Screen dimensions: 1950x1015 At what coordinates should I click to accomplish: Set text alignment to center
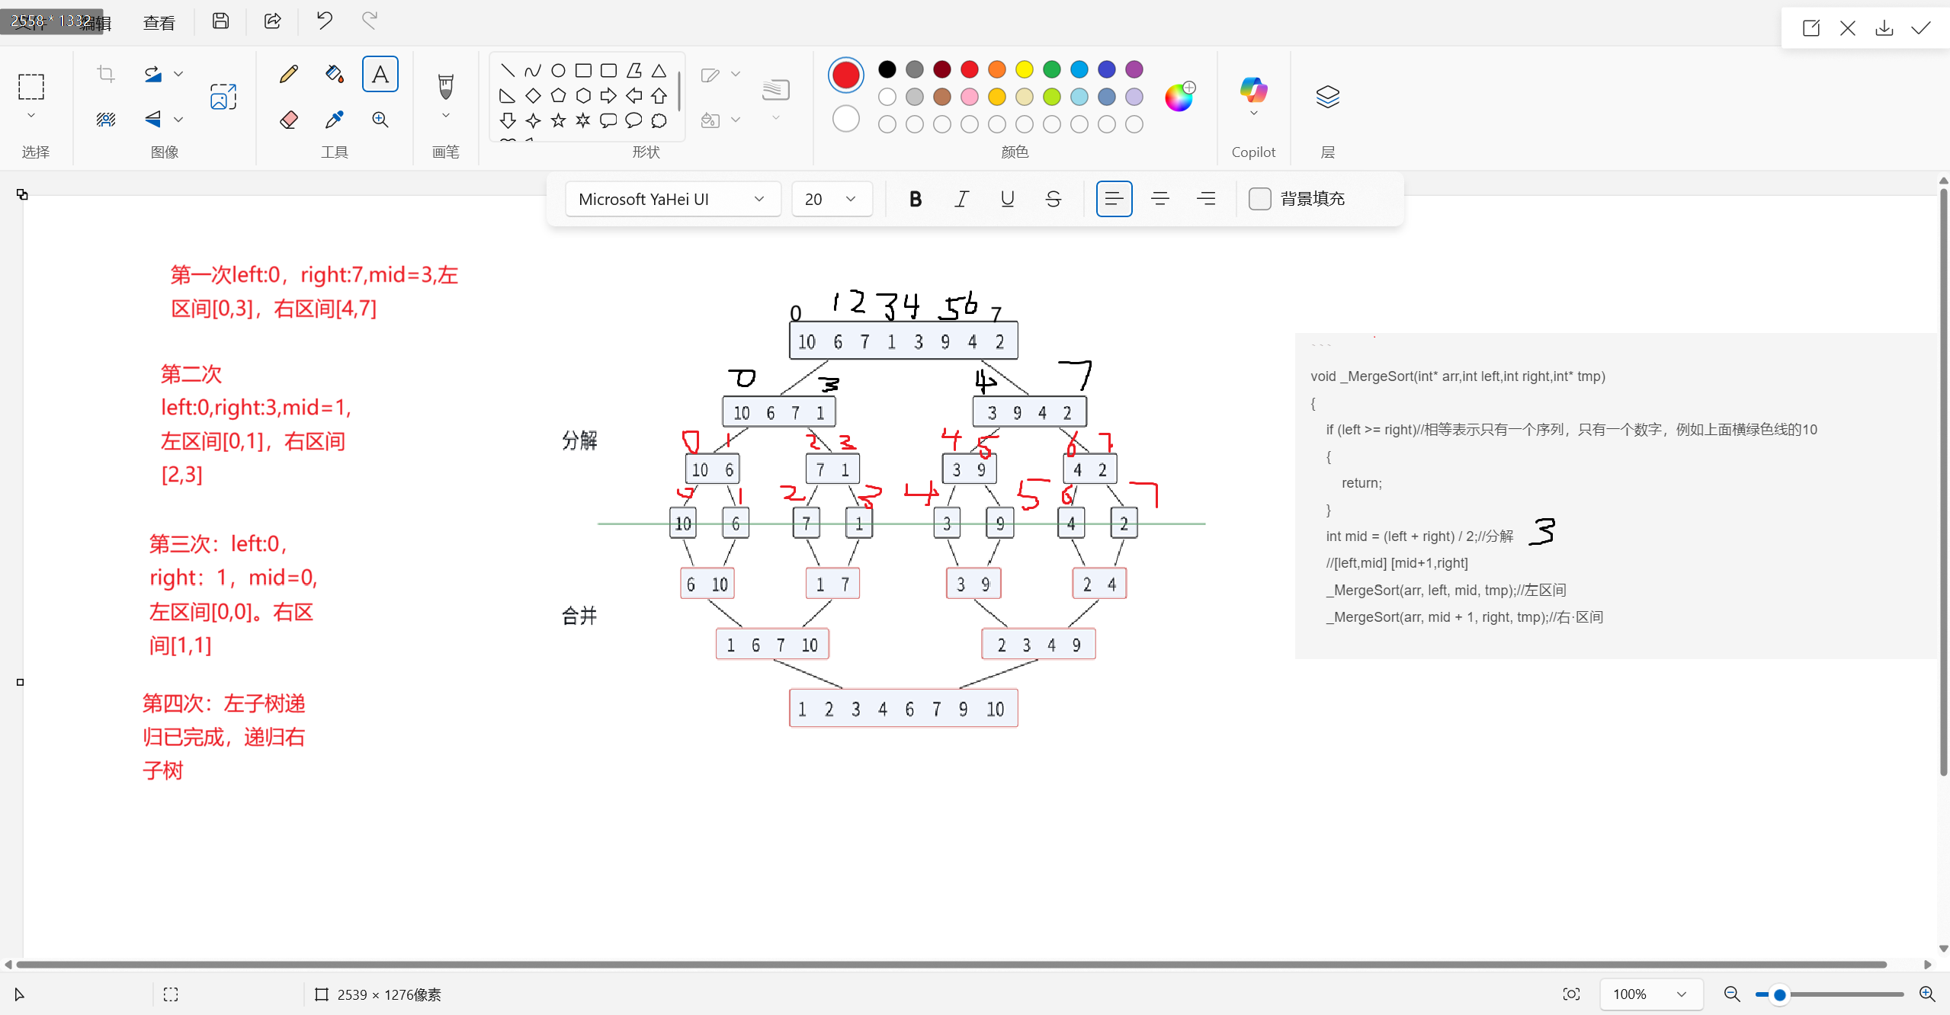pyautogui.click(x=1160, y=199)
